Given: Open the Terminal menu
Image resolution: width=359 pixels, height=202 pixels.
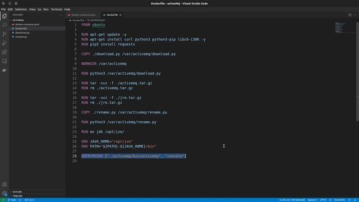Looking at the screenshot, I should coord(56,10).
